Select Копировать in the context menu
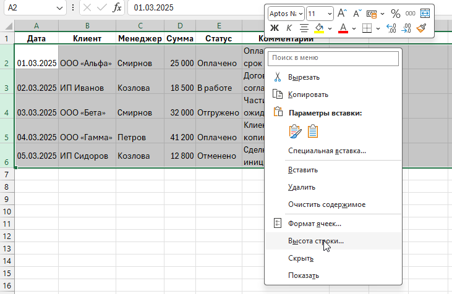The image size is (452, 294). pyautogui.click(x=308, y=94)
